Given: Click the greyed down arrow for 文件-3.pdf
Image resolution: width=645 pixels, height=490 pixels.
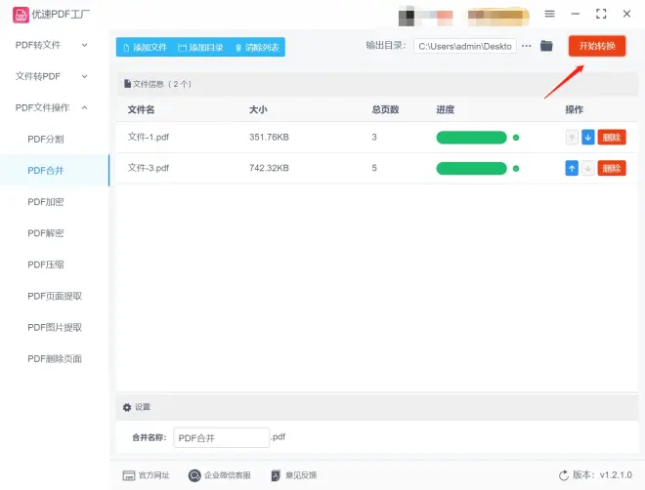Looking at the screenshot, I should click(x=587, y=168).
